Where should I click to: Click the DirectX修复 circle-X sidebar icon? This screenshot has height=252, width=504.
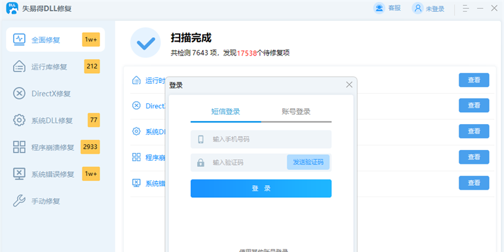20,93
